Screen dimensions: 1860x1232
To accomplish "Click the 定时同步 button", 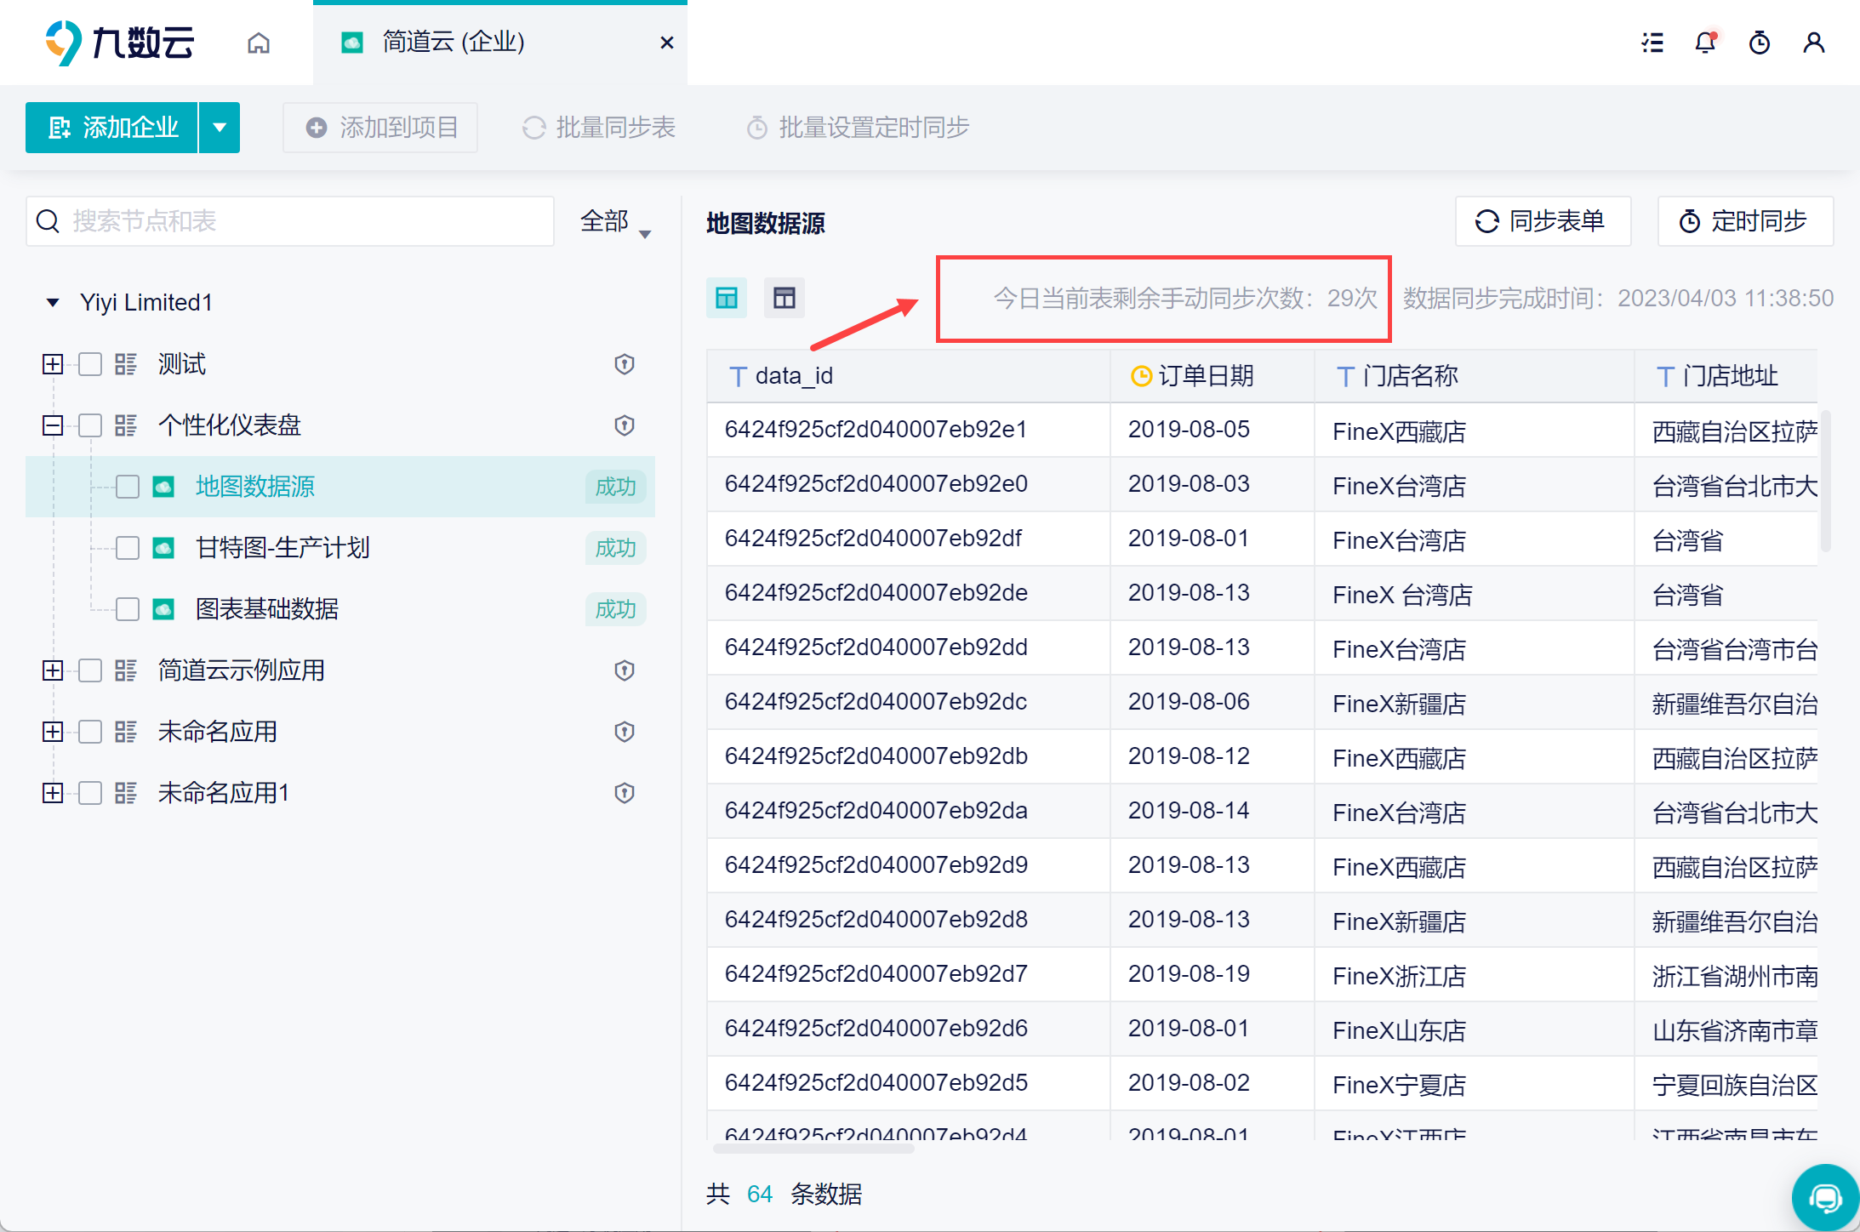I will [x=1744, y=221].
